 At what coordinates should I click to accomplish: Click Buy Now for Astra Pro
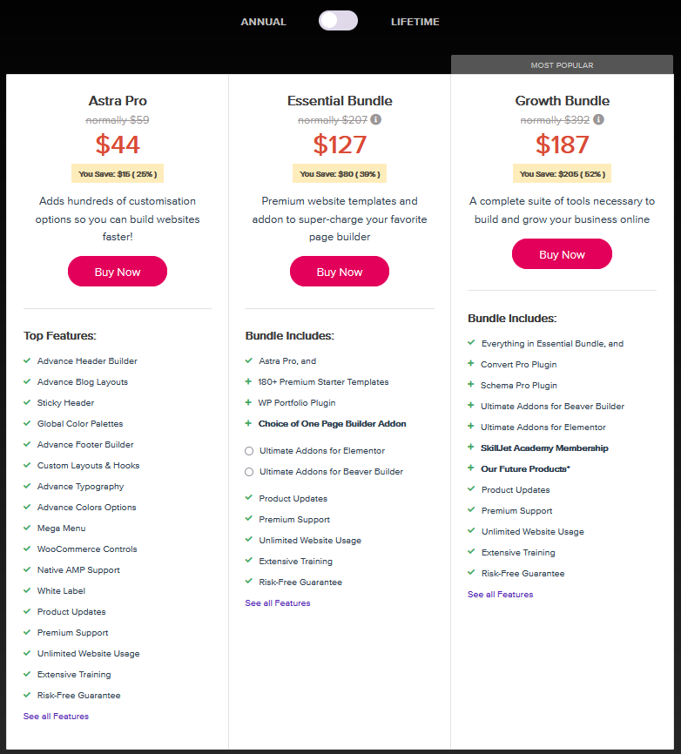pyautogui.click(x=118, y=272)
